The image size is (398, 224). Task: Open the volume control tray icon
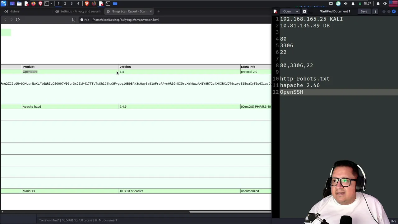click(345, 3)
